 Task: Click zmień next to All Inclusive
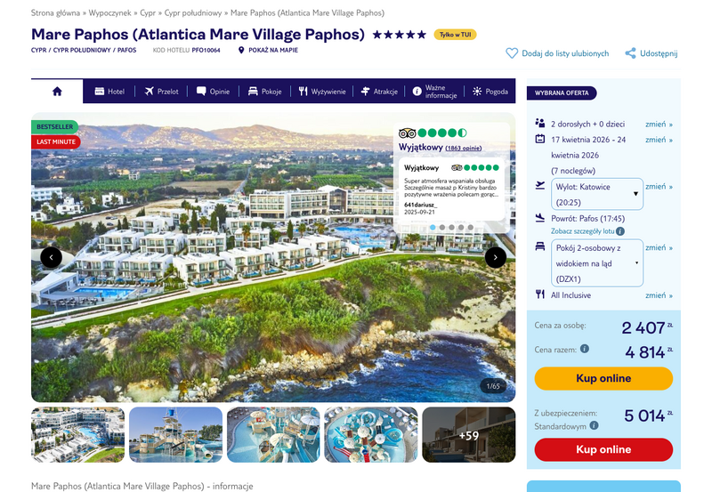[659, 295]
